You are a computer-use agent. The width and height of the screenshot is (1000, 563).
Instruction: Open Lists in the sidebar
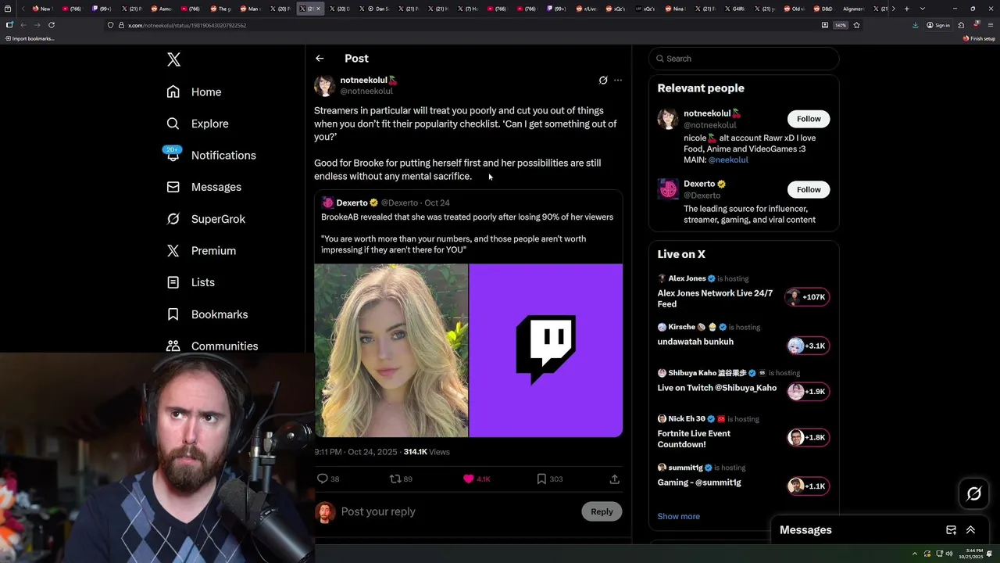pyautogui.click(x=191, y=282)
